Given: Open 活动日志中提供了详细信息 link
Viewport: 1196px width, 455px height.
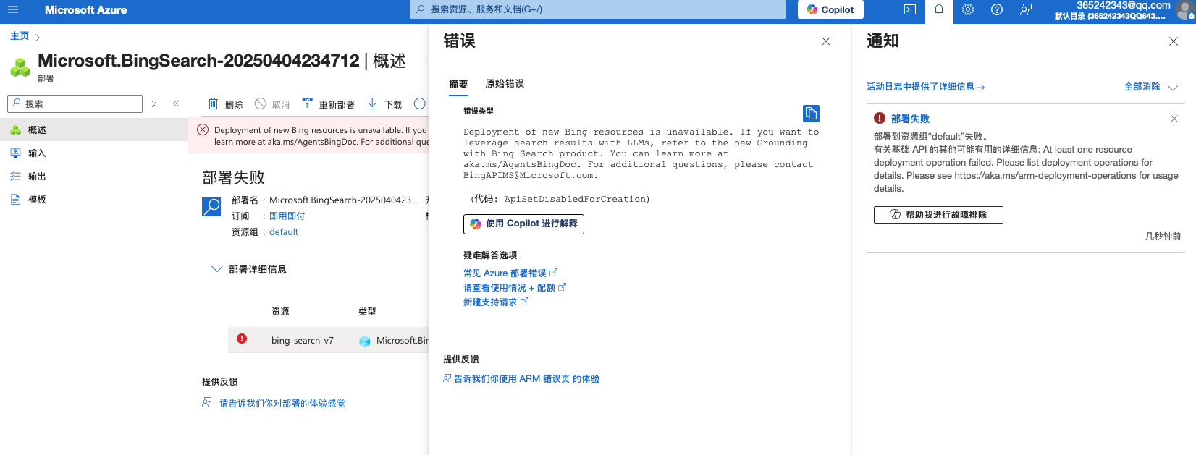Looking at the screenshot, I should point(925,87).
